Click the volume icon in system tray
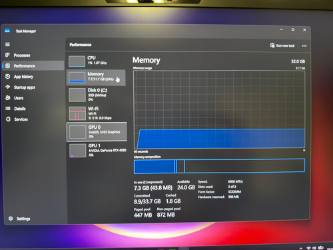Screen dimensions: 333x250 [314, 248]
